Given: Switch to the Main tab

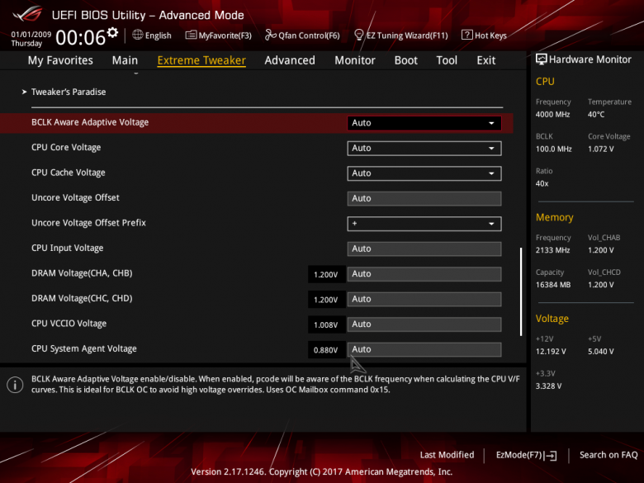Looking at the screenshot, I should tap(125, 60).
